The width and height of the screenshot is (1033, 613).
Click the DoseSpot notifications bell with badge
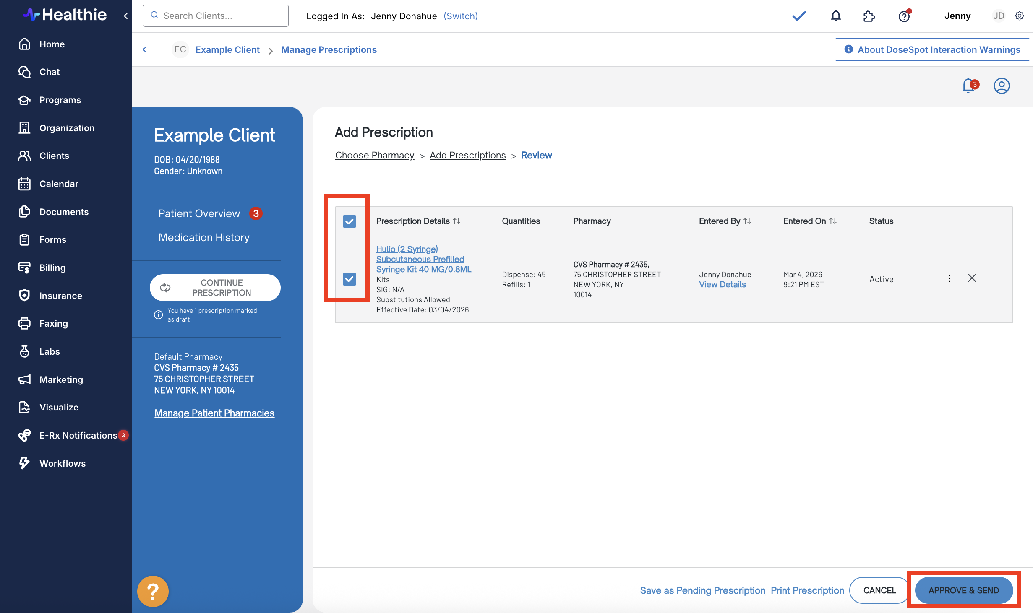969,86
